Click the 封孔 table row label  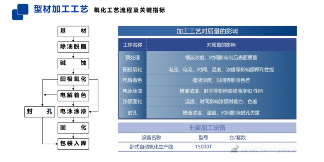(x=133, y=113)
